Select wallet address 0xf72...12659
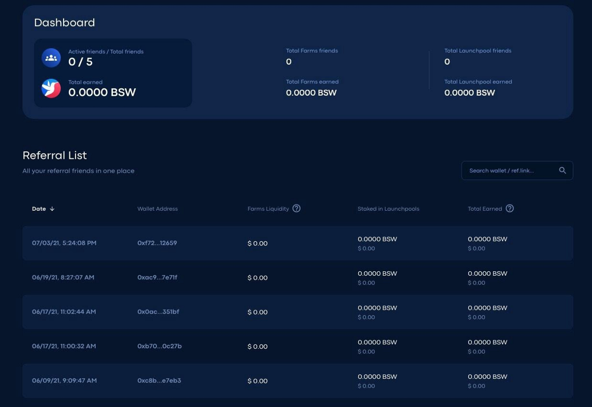The width and height of the screenshot is (592, 407). pos(157,243)
